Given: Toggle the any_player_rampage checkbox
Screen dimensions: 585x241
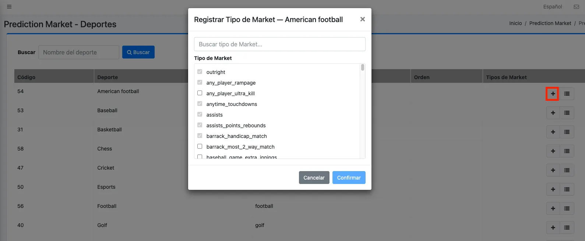Looking at the screenshot, I should pos(200,82).
